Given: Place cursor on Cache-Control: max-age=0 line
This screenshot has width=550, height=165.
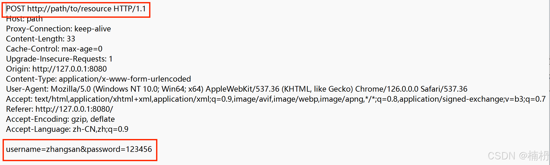Looking at the screenshot, I should coord(54,49).
